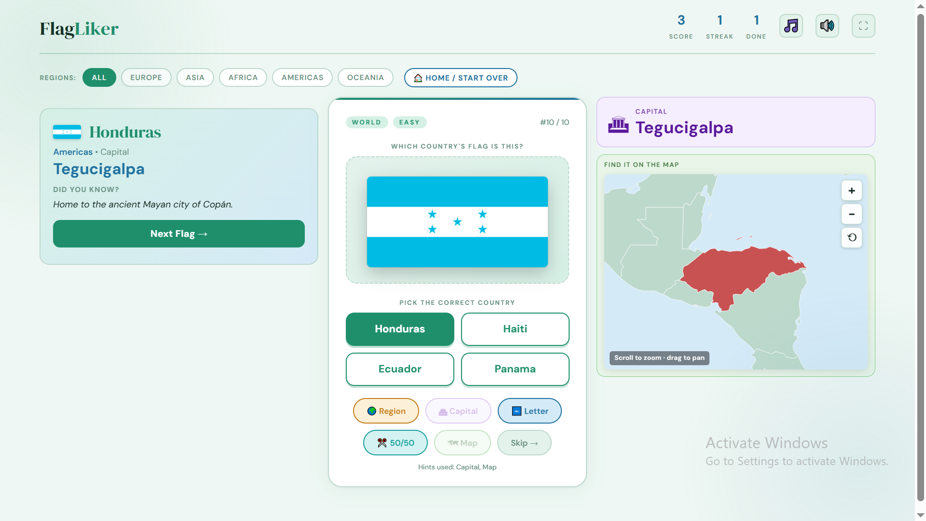Click the '#10 / 10' question counter
926x521 pixels.
tap(555, 123)
